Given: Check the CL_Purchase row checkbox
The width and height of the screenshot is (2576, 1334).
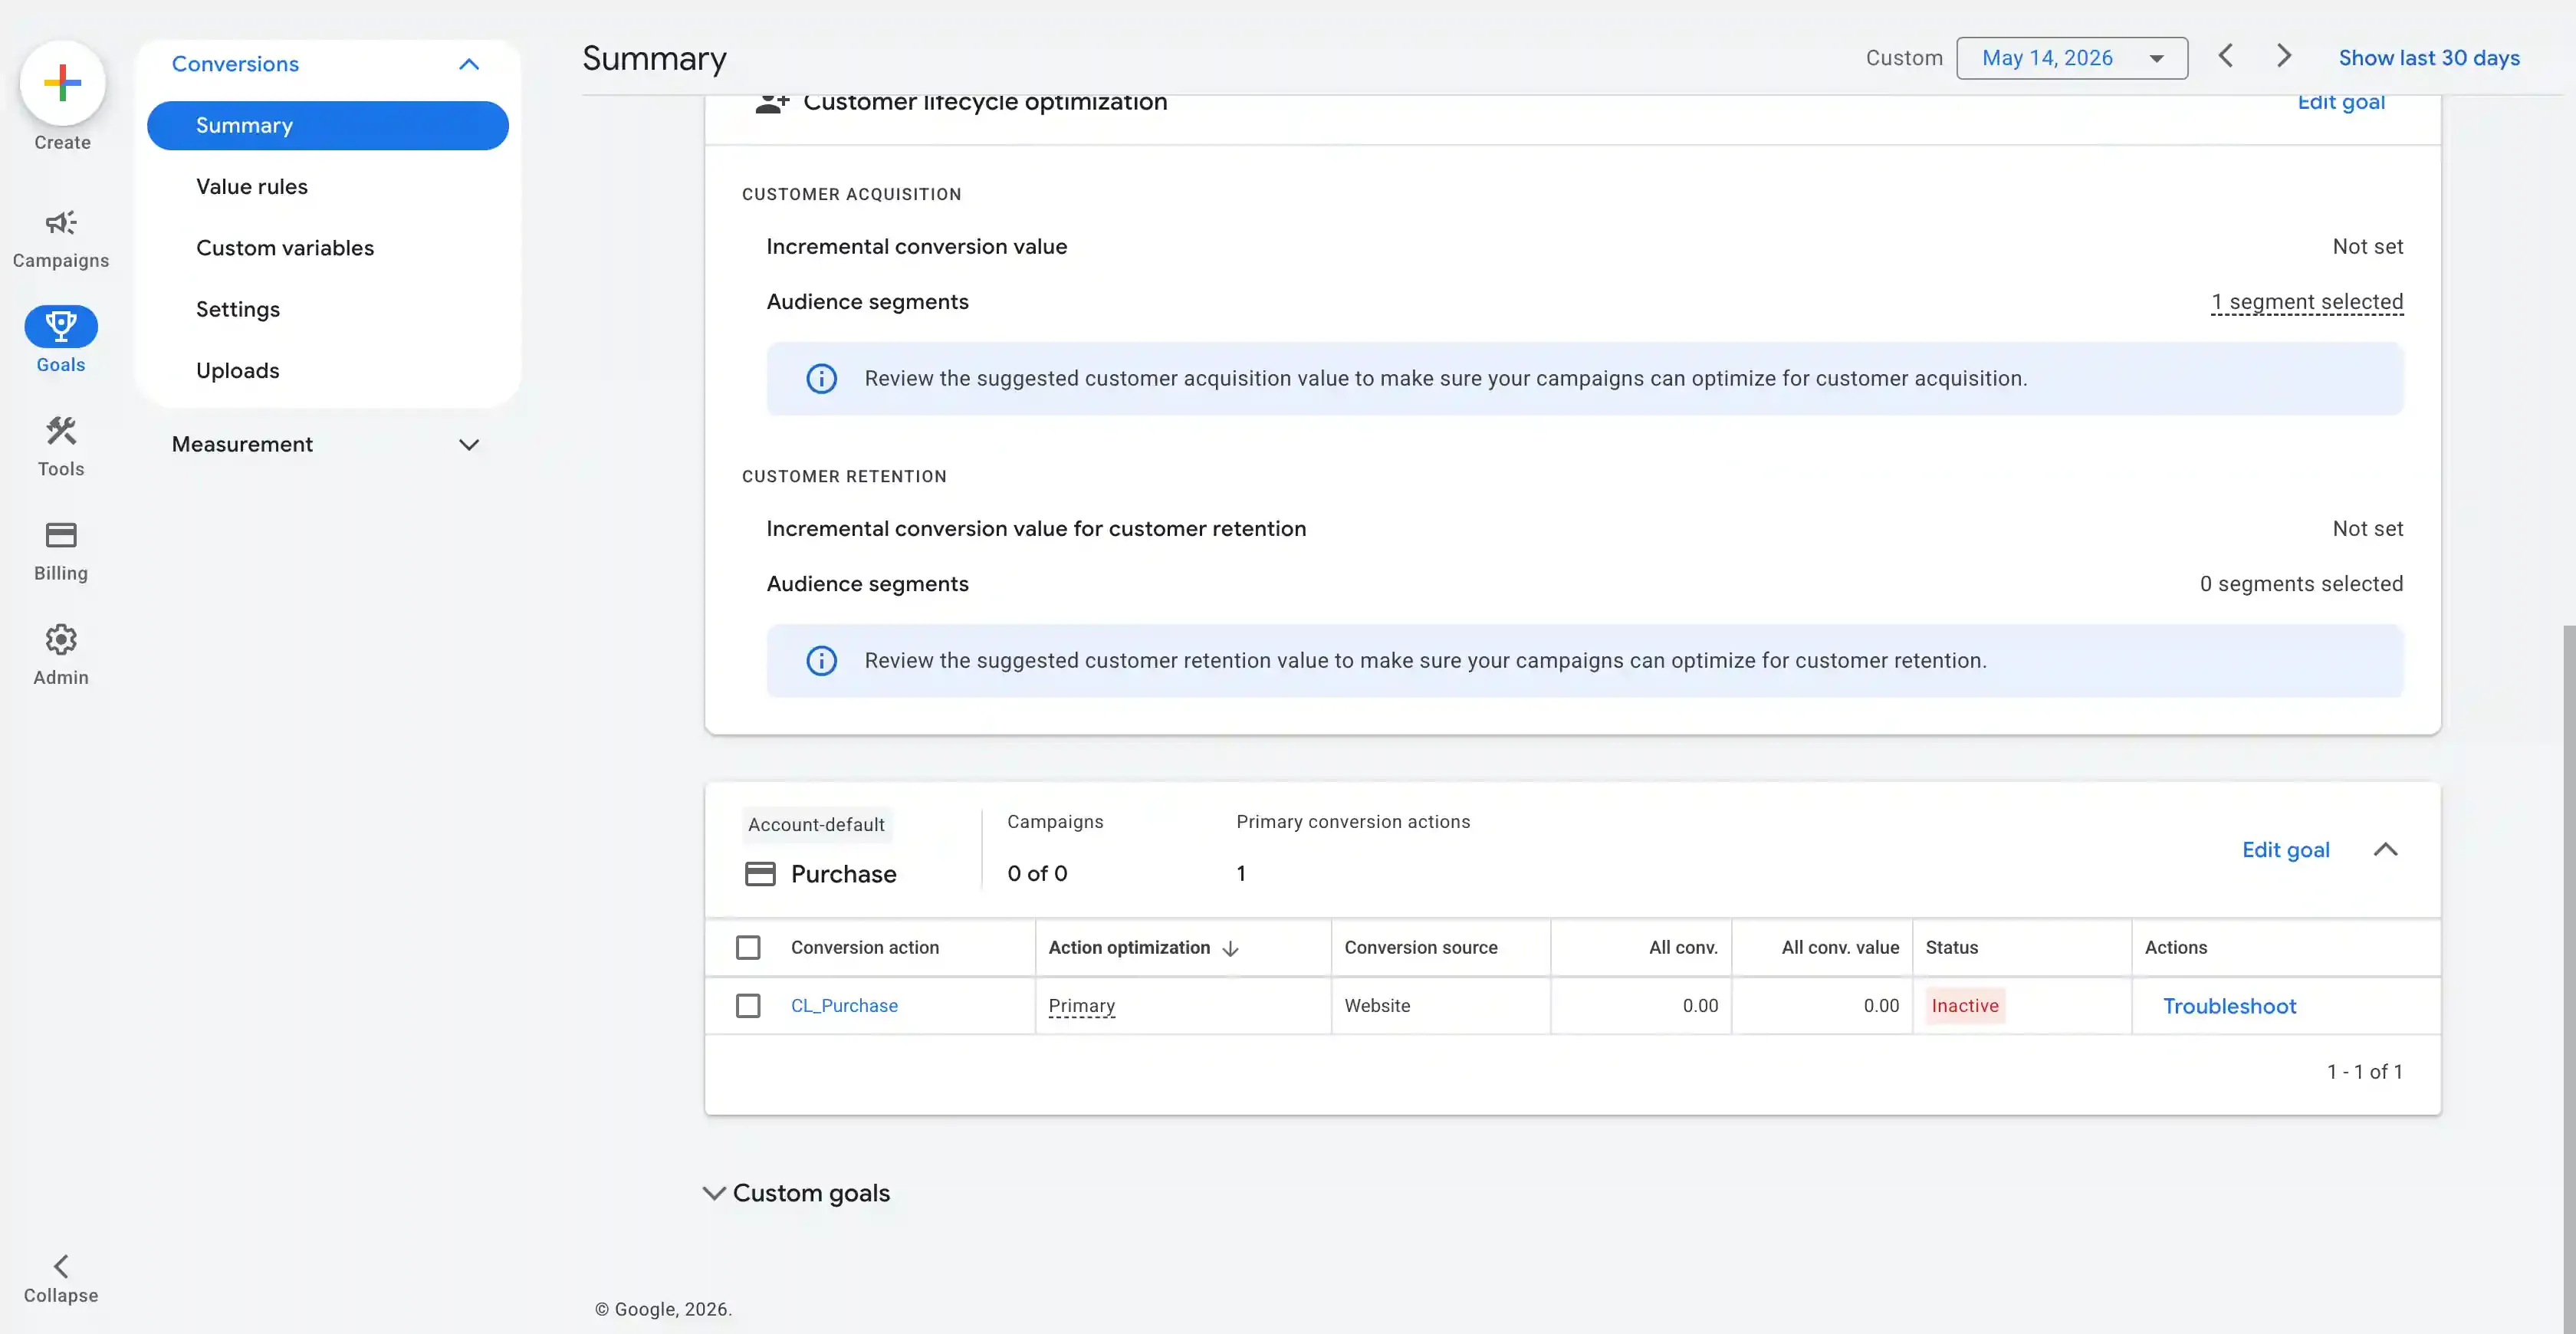Looking at the screenshot, I should click(748, 1005).
